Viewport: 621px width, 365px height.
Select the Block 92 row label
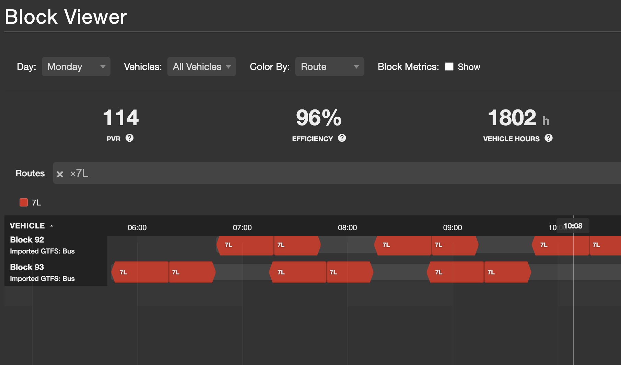click(x=27, y=240)
